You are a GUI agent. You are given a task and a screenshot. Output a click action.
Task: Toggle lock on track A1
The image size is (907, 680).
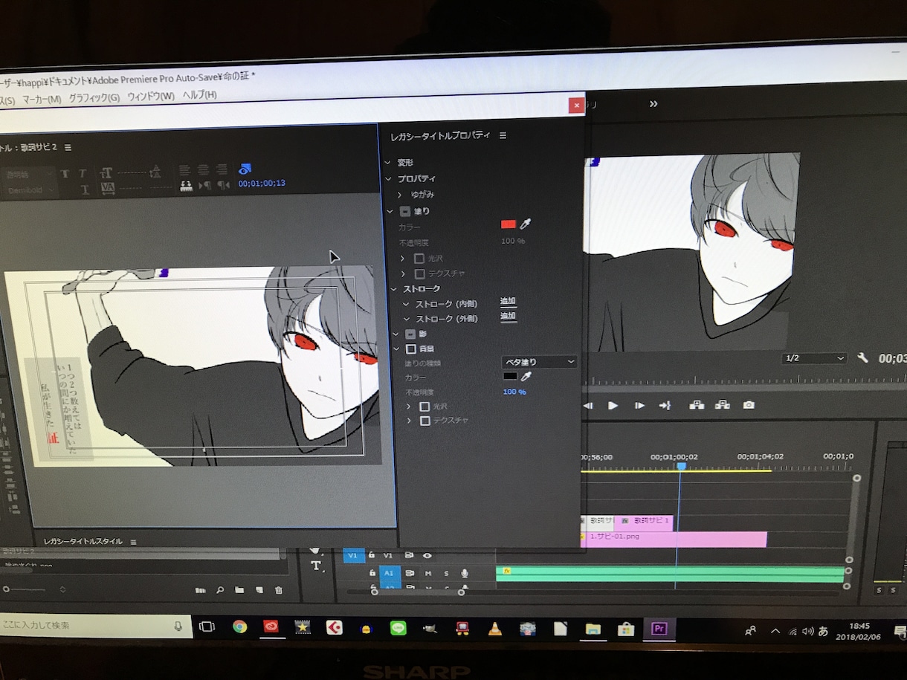point(372,573)
